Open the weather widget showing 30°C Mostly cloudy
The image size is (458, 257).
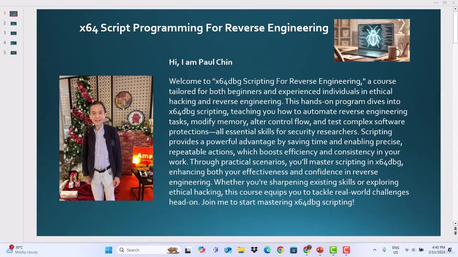(22, 250)
